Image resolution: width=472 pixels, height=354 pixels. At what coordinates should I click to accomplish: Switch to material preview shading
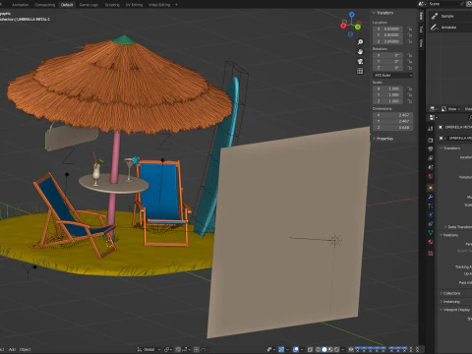330,349
